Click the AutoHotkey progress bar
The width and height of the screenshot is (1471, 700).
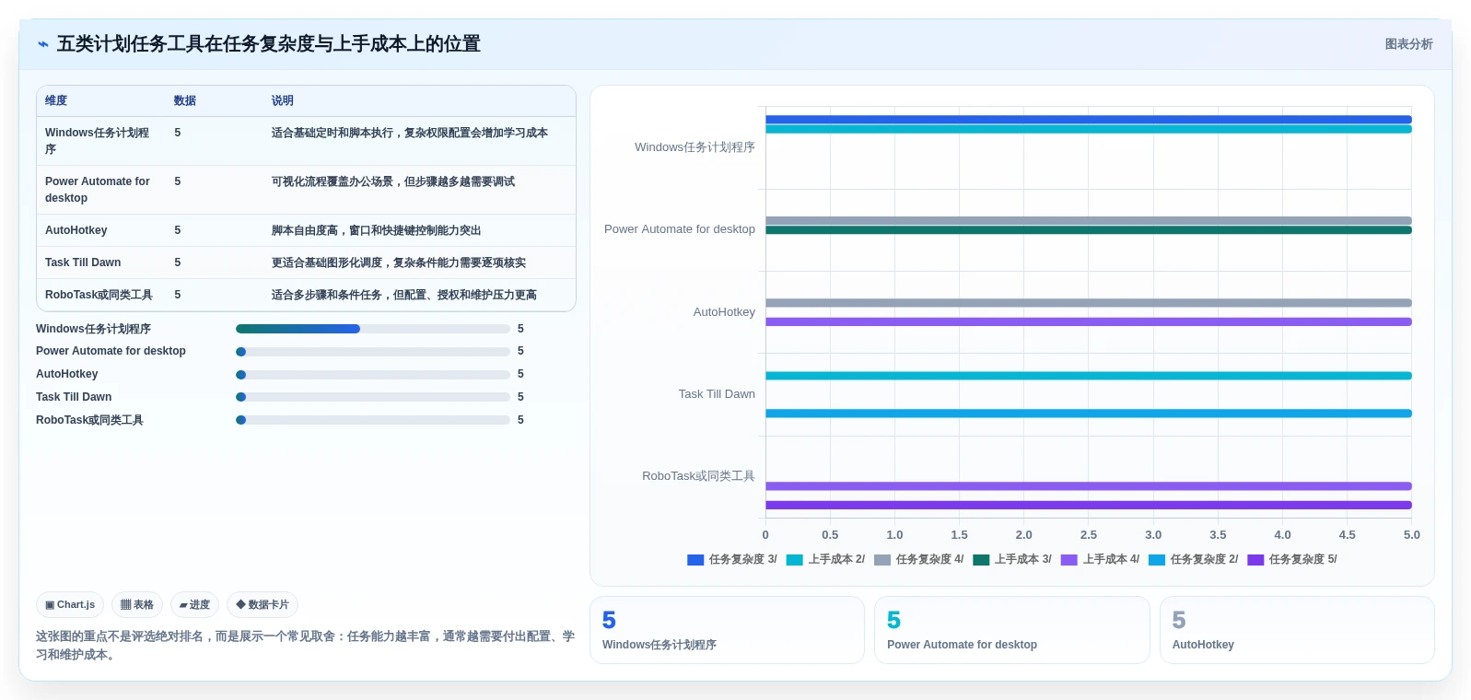pyautogui.click(x=373, y=375)
